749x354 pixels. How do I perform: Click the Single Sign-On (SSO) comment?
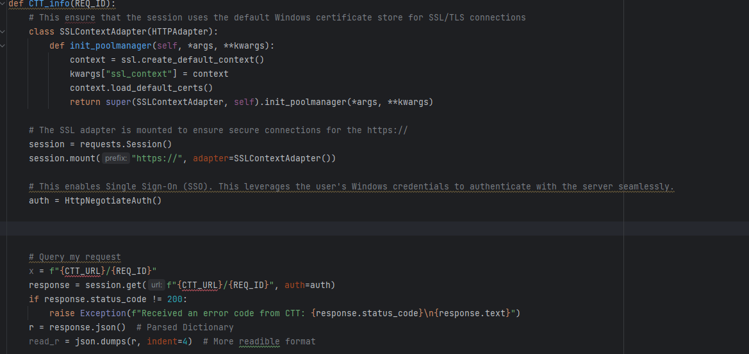point(352,186)
